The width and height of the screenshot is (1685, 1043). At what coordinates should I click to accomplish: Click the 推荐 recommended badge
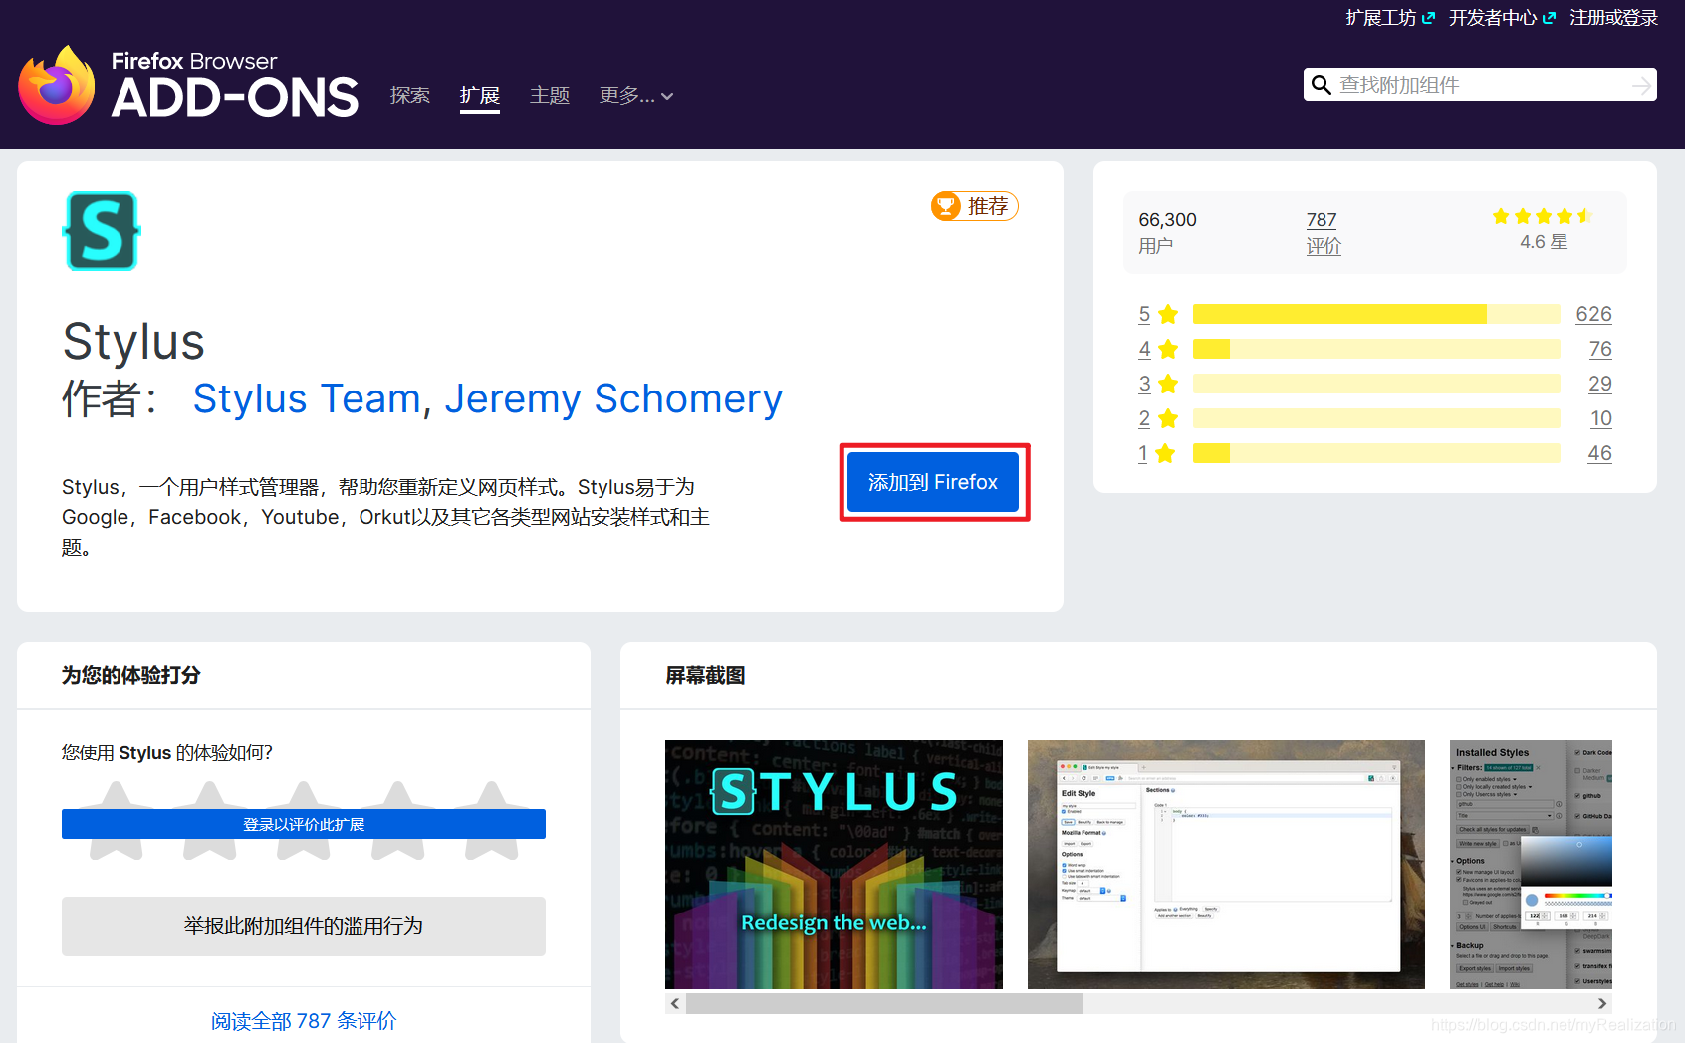click(x=974, y=206)
